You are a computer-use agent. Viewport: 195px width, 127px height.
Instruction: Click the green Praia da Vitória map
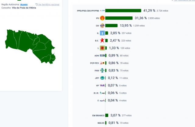(29, 45)
